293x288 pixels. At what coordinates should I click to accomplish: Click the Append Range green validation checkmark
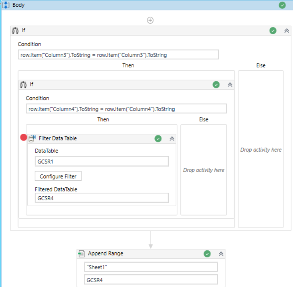pyautogui.click(x=207, y=254)
